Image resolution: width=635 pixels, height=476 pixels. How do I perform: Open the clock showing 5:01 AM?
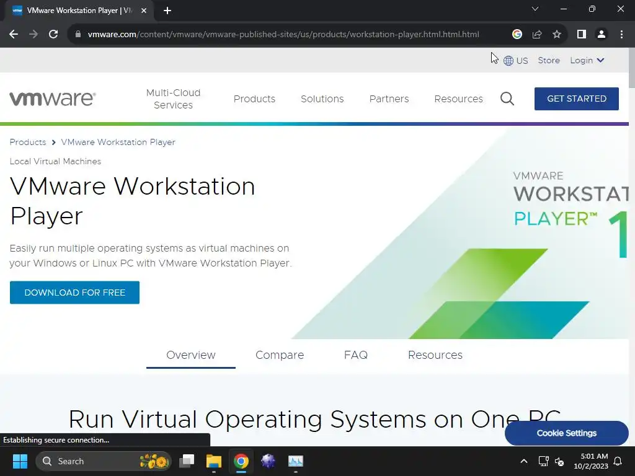(591, 461)
